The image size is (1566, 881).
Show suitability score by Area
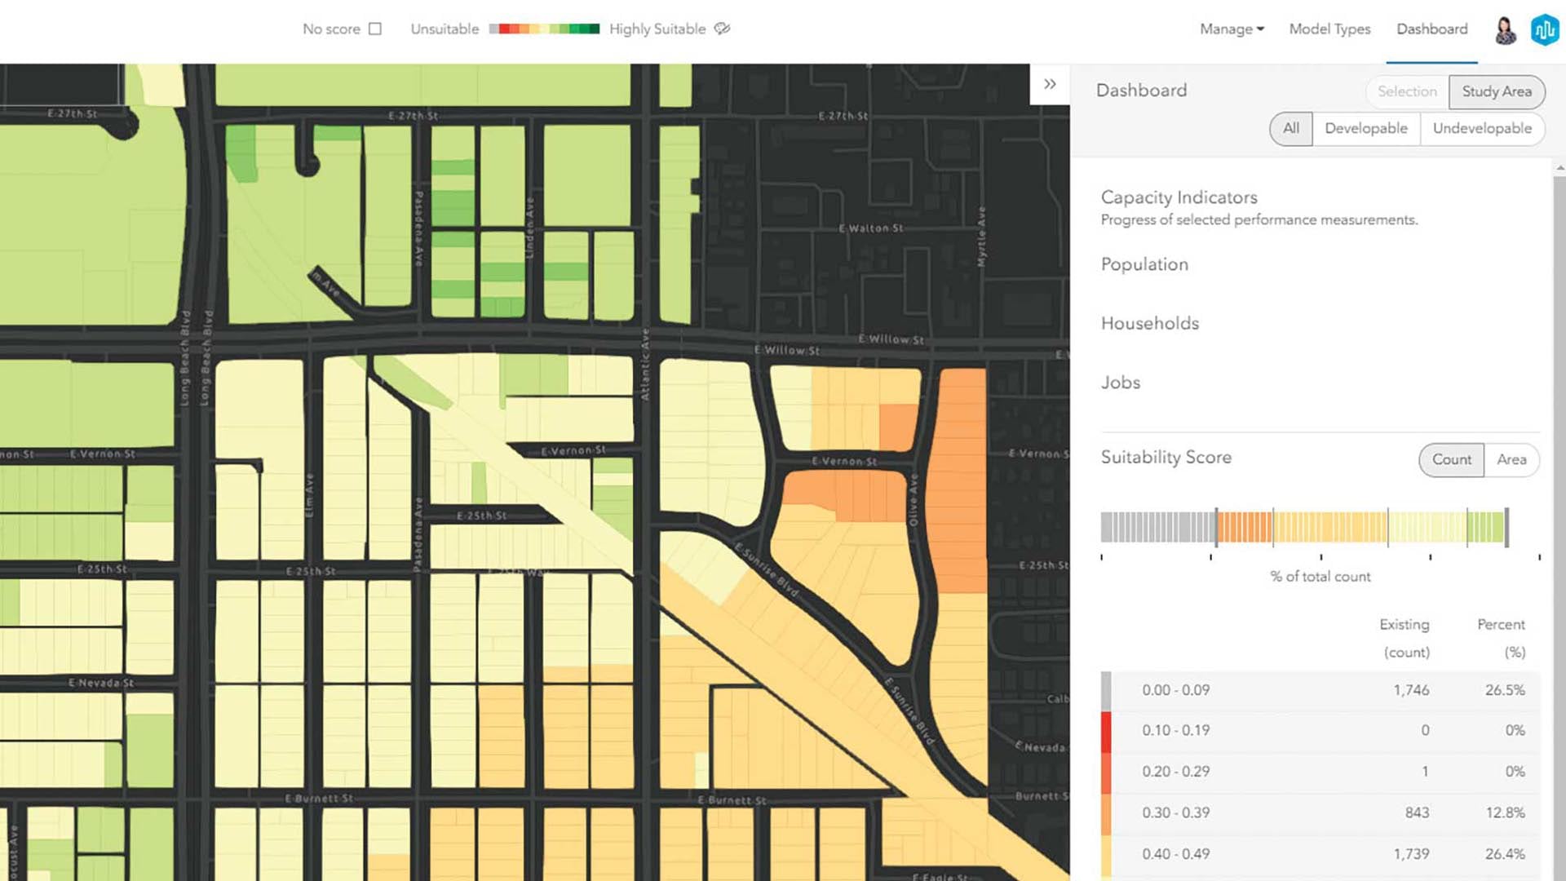[x=1511, y=459]
